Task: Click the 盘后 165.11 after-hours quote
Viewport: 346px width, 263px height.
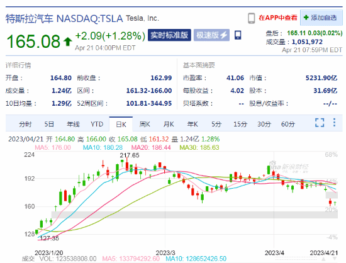Action: (304, 33)
